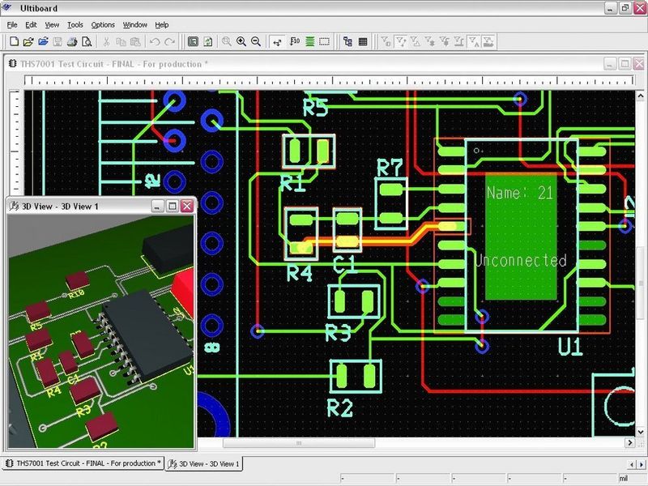
Task: Open the Tools menu
Action: (75, 25)
